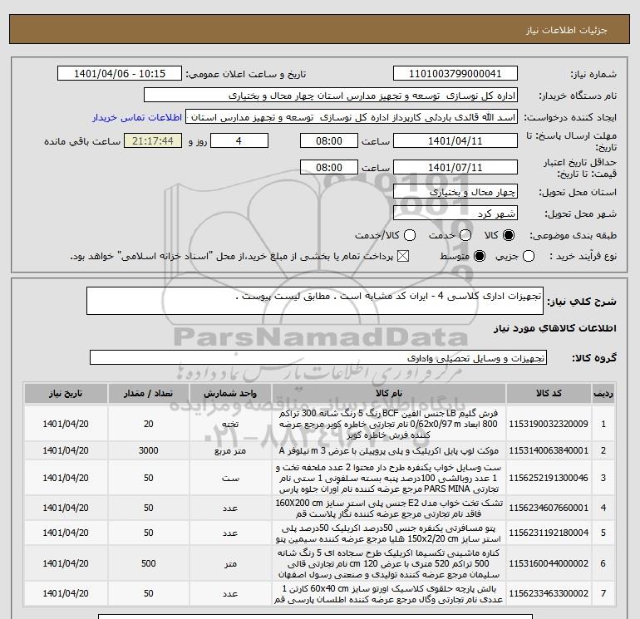Click the mattress E2 product name in row 4
Image resolution: width=640 pixels, height=619 pixels.
coord(389,508)
